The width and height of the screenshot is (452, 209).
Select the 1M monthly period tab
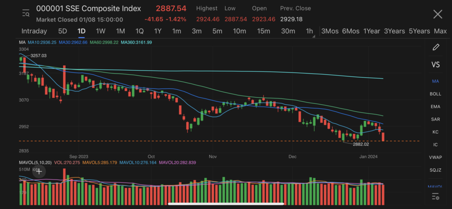[121, 31]
